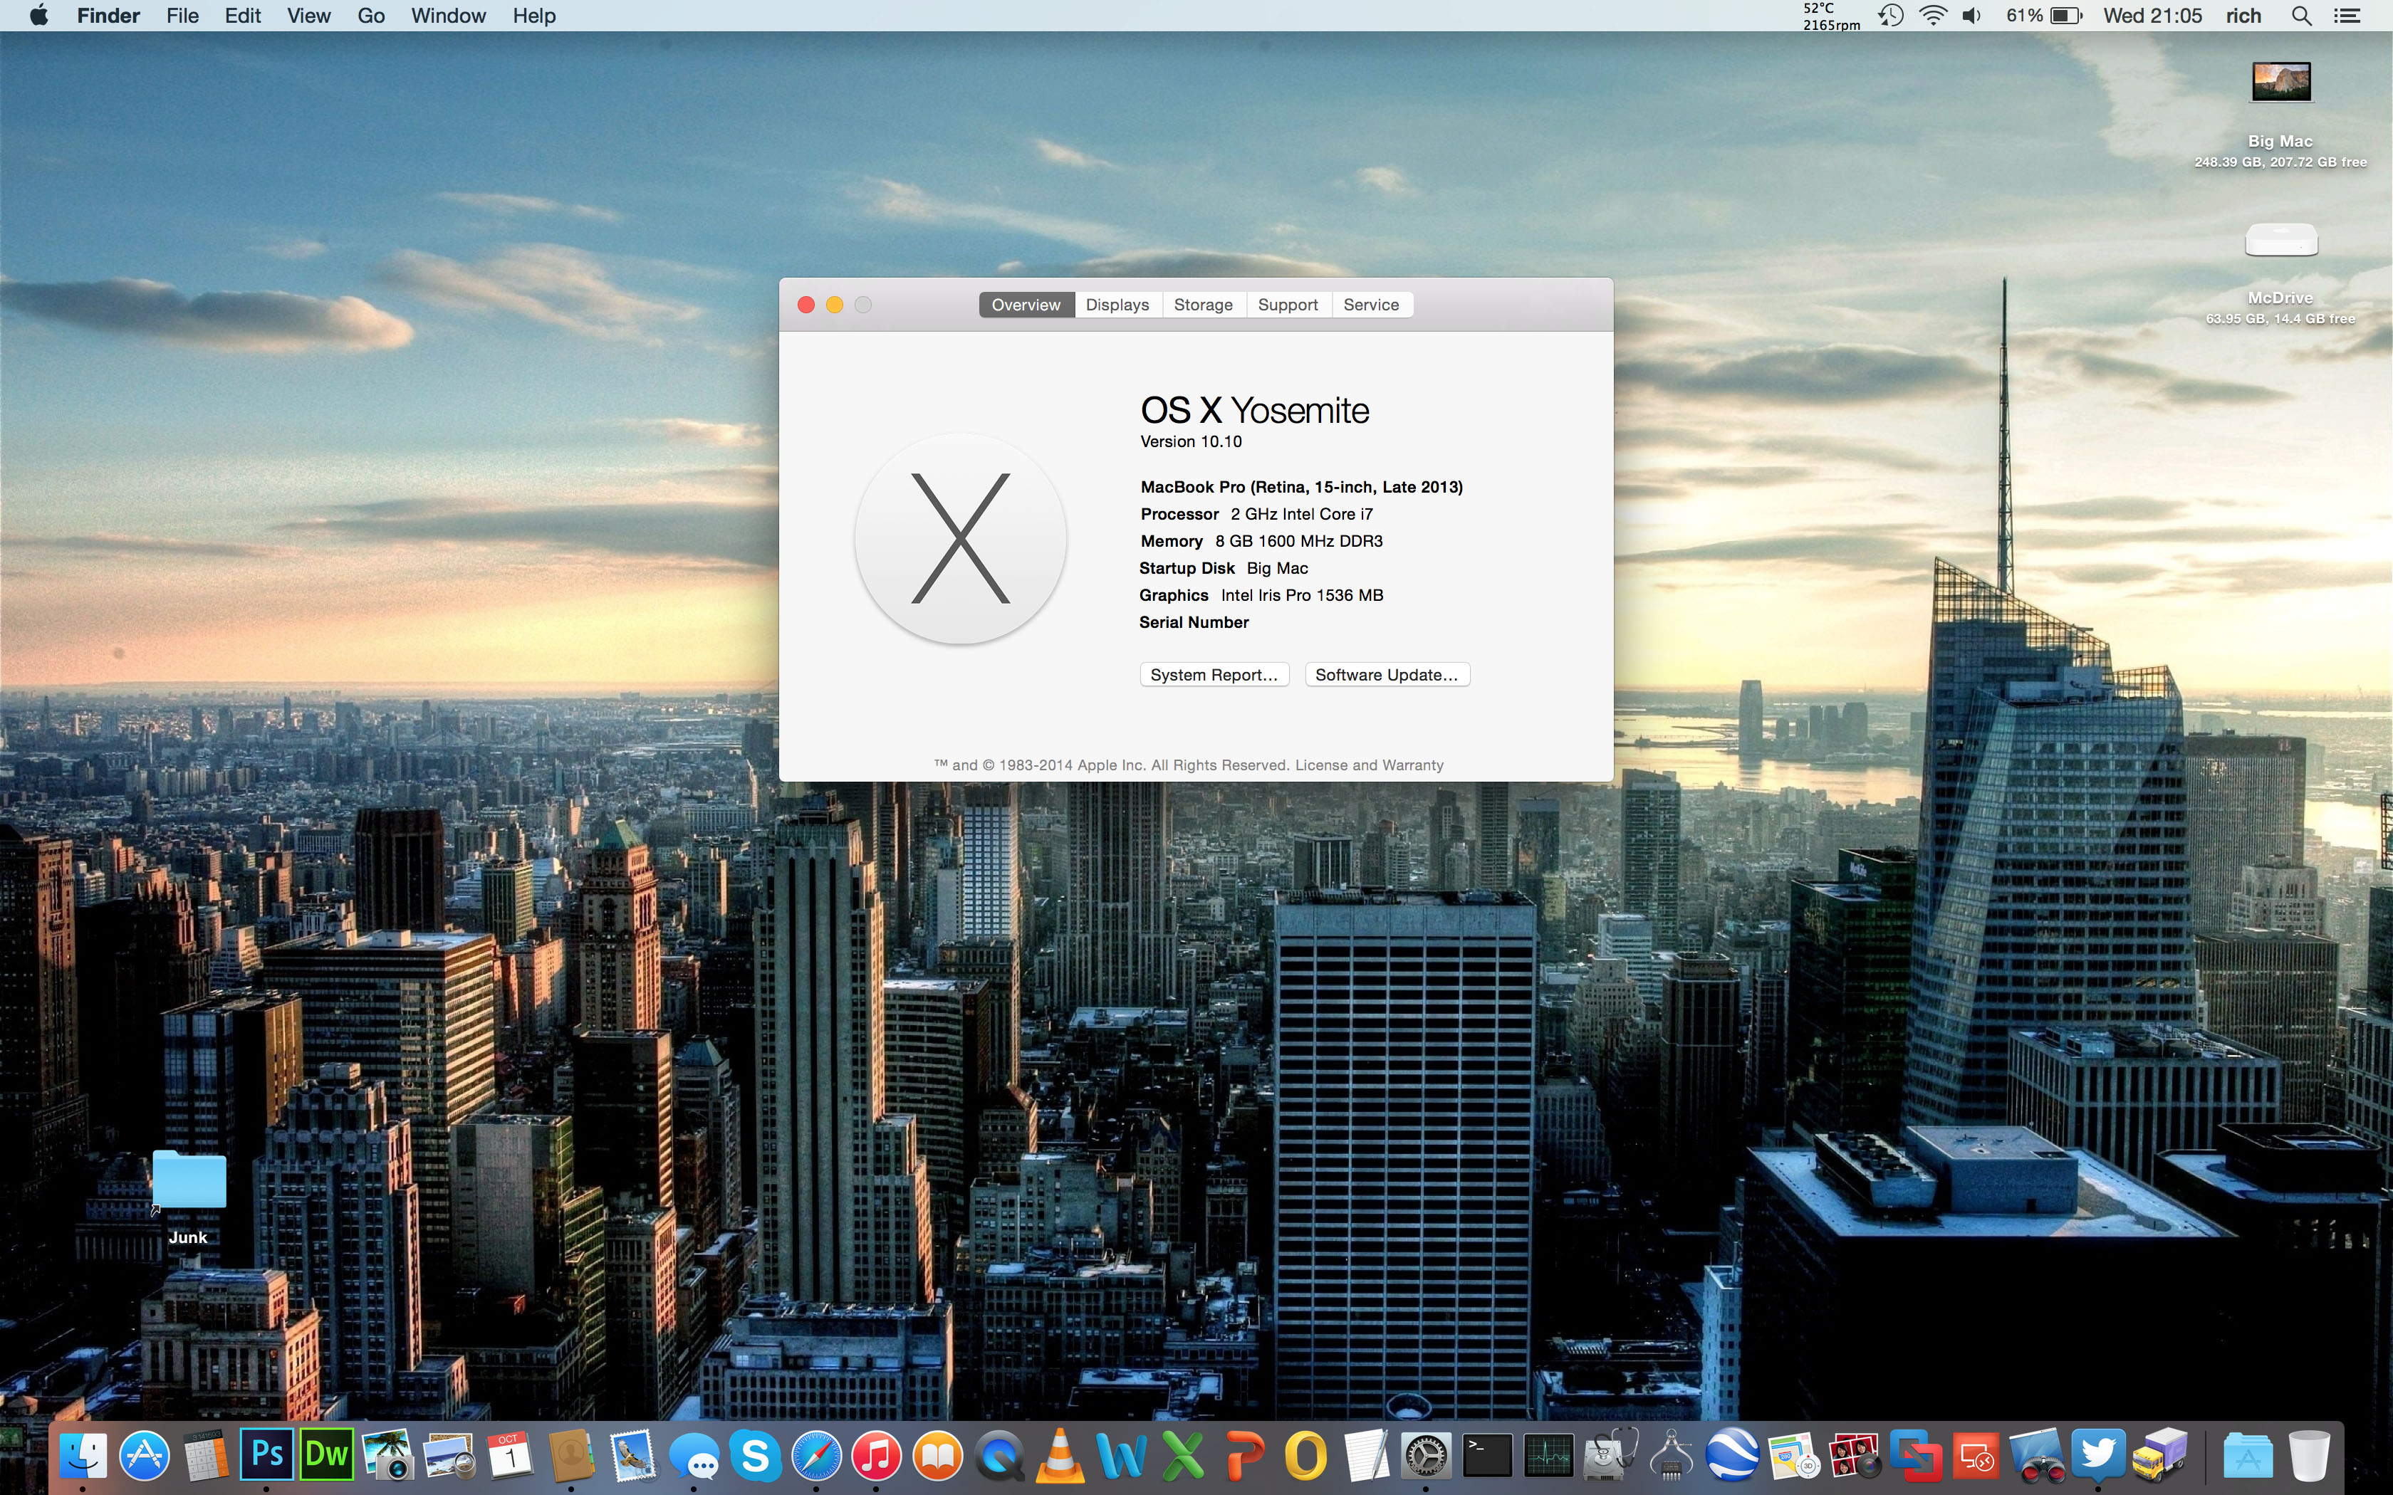Image resolution: width=2393 pixels, height=1495 pixels.
Task: Open System Preferences in the Dock
Action: 1426,1455
